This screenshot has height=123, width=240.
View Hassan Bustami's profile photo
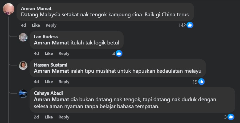pos(23,65)
